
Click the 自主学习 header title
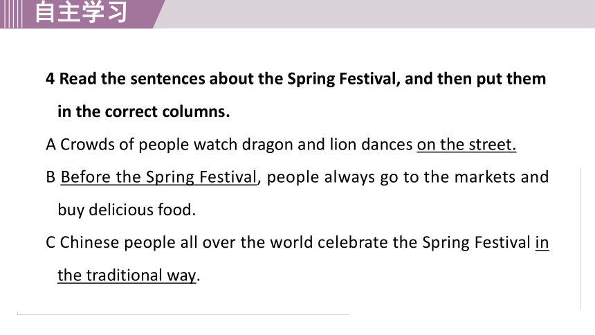pos(81,12)
